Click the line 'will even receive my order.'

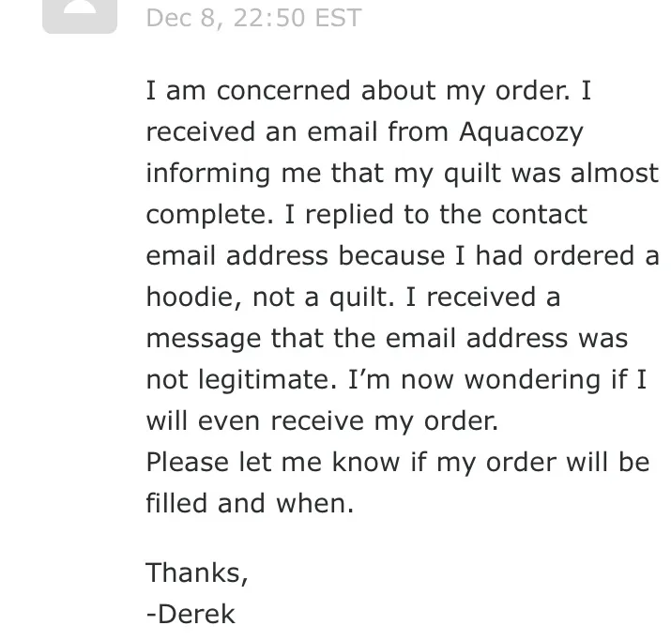(x=322, y=421)
